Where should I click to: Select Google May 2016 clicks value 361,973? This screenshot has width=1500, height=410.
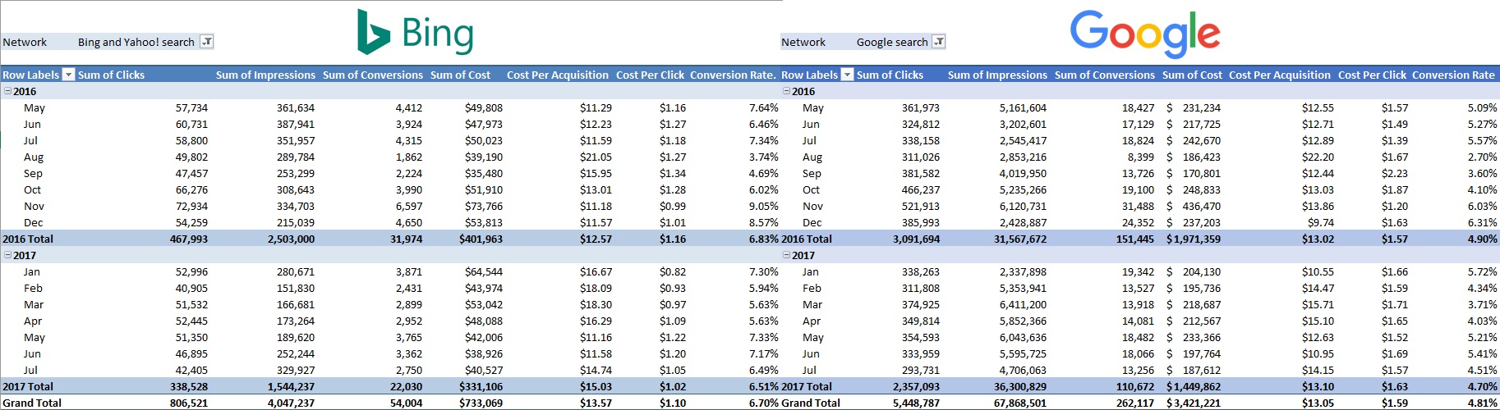pyautogui.click(x=921, y=107)
